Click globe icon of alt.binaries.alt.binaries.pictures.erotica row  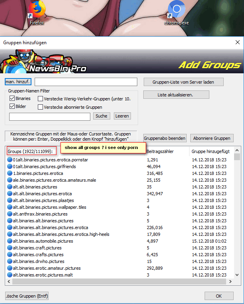pos(10,228)
